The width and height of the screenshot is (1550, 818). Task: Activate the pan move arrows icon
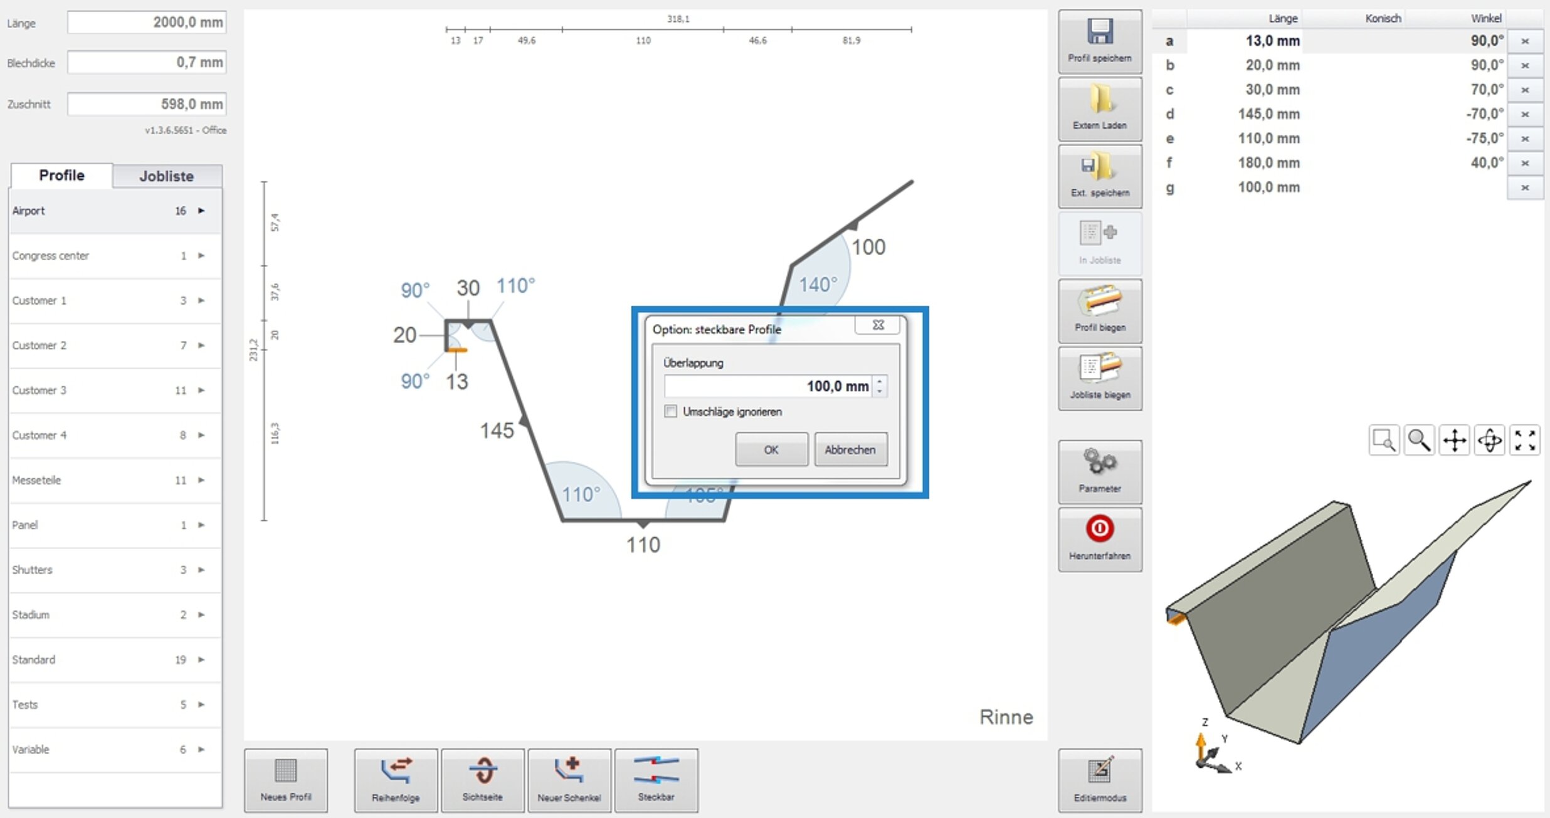(x=1454, y=440)
